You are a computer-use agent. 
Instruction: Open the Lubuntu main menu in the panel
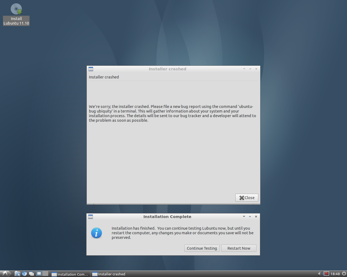(5, 274)
